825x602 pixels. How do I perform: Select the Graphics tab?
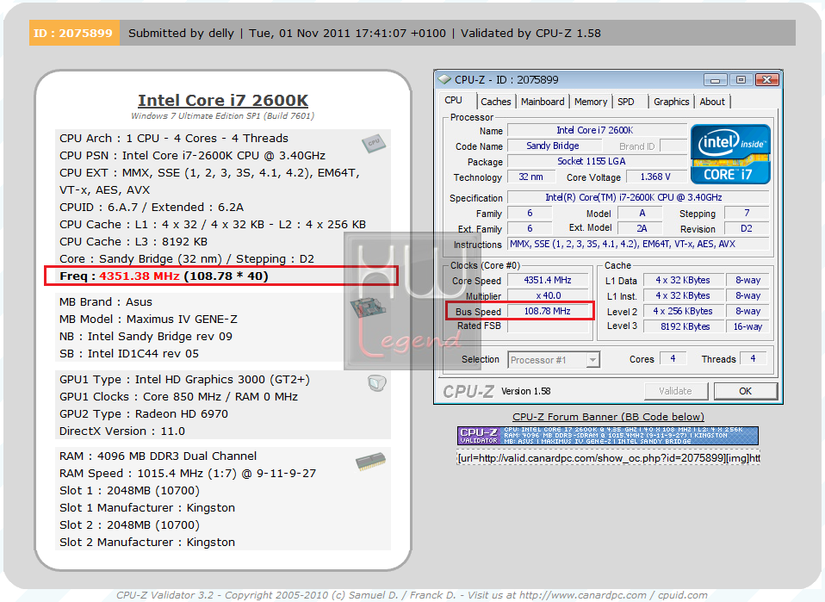click(x=672, y=102)
